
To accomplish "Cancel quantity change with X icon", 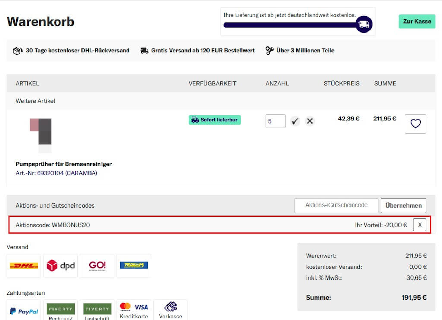I will point(310,121).
